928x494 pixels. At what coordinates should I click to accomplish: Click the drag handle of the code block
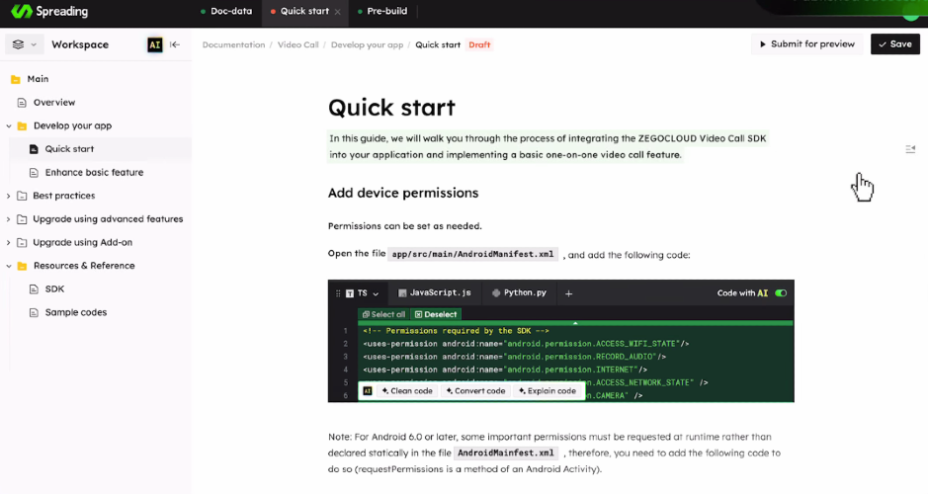[338, 293]
